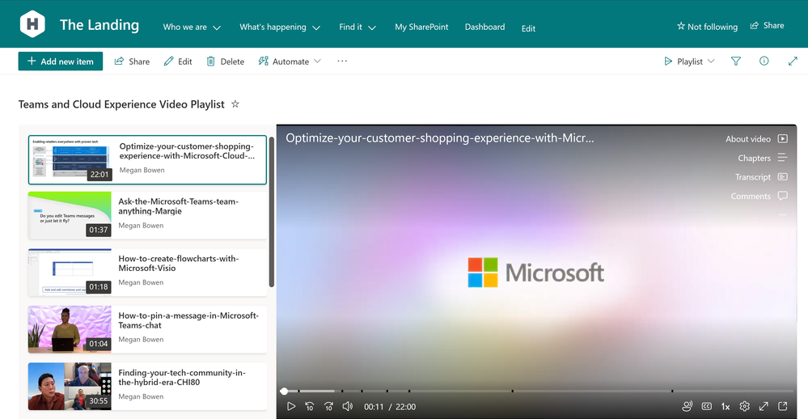Open The Landing site title

pos(99,25)
